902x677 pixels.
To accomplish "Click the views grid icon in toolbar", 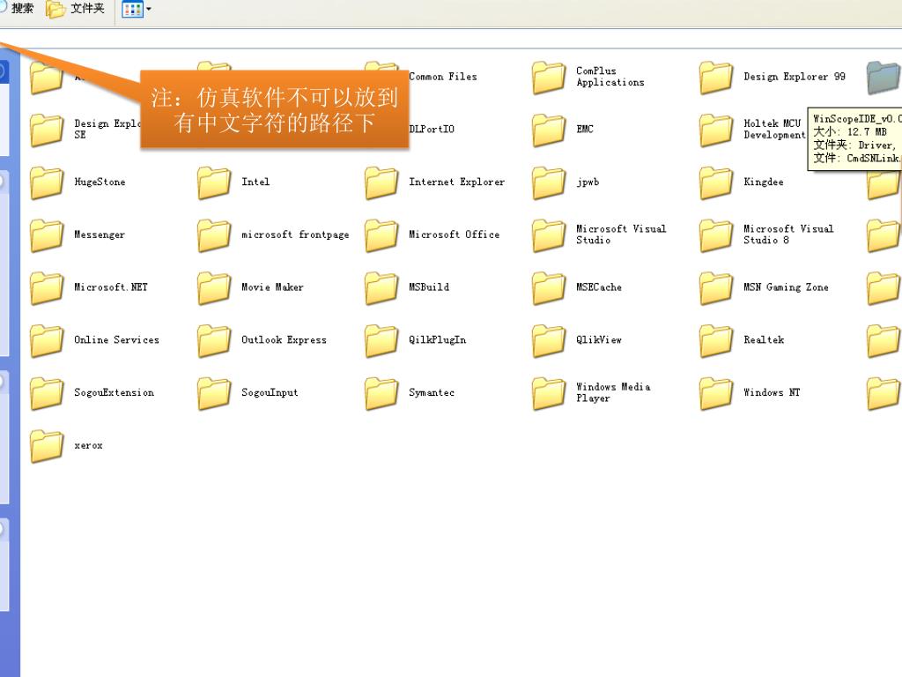I will pos(132,9).
